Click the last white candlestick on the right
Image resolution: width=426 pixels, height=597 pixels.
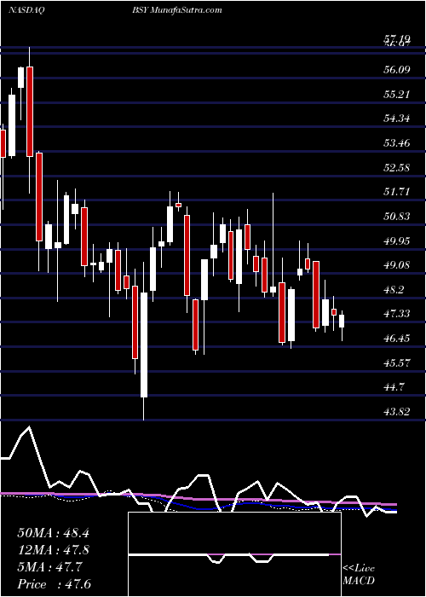342,321
